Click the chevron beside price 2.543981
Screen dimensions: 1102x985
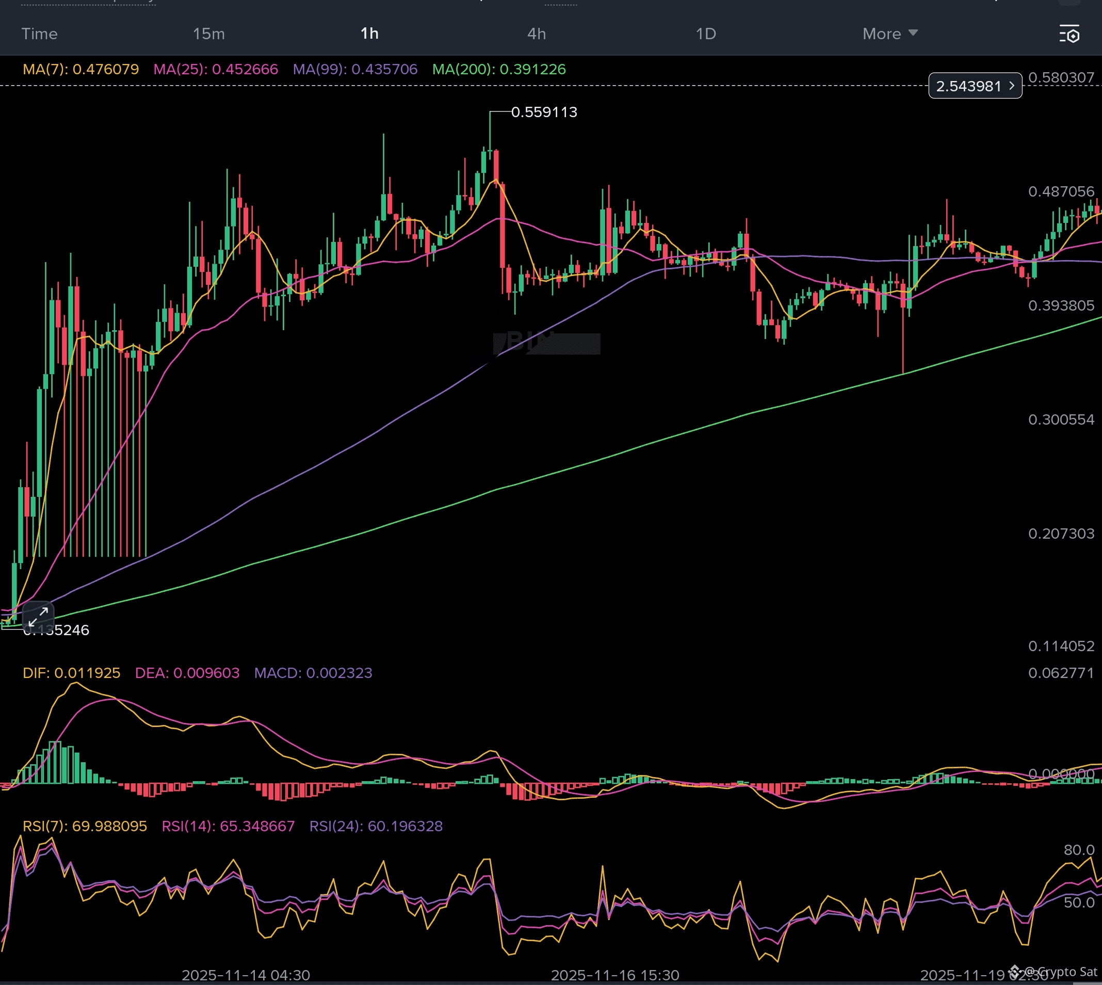[x=1011, y=86]
